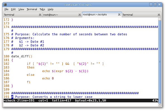This screenshot has width=166, height=111.
Task: Click the '$1 -> Date #1' comment
Action: pos(32,42)
